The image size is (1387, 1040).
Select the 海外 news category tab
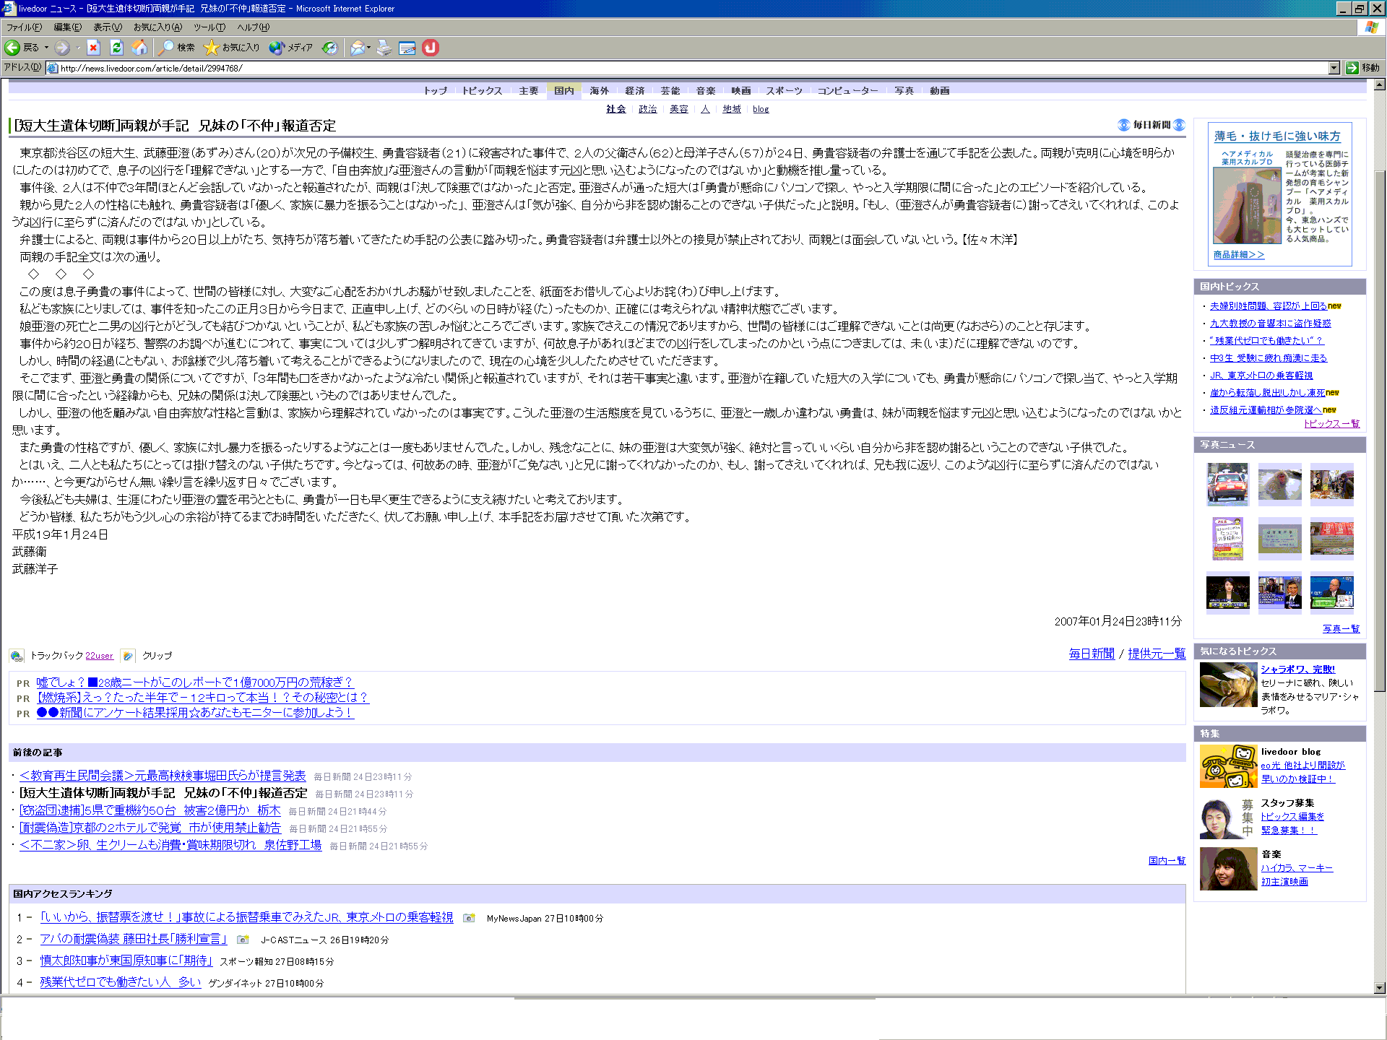point(599,91)
